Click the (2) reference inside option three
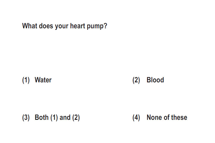This screenshot has width=215, height=143. [76, 118]
